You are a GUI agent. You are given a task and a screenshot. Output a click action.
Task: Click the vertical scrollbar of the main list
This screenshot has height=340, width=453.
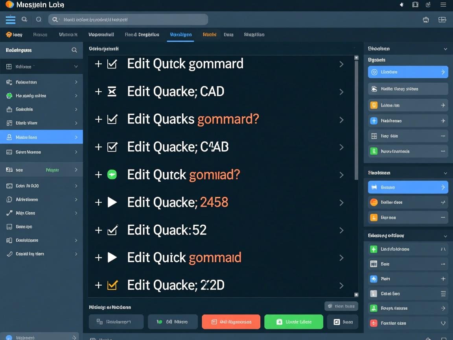tap(356, 118)
